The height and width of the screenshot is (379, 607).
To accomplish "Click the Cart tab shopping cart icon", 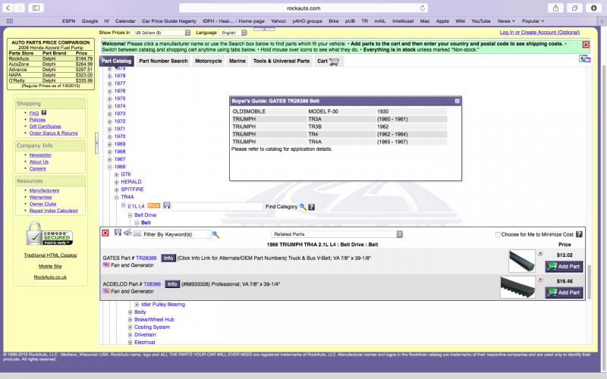I will [x=335, y=61].
